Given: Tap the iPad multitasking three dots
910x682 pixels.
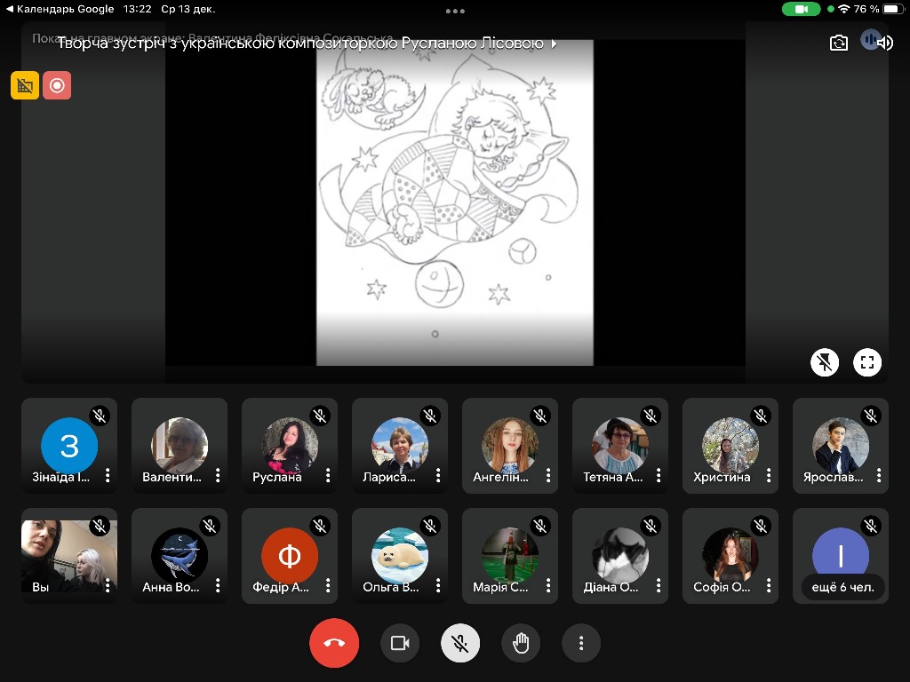Looking at the screenshot, I should 455,12.
